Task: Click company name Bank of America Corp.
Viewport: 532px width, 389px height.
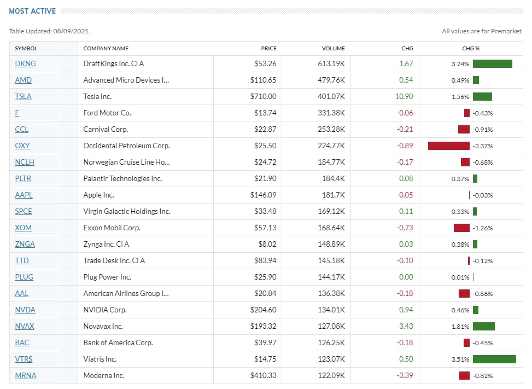Action: [118, 343]
